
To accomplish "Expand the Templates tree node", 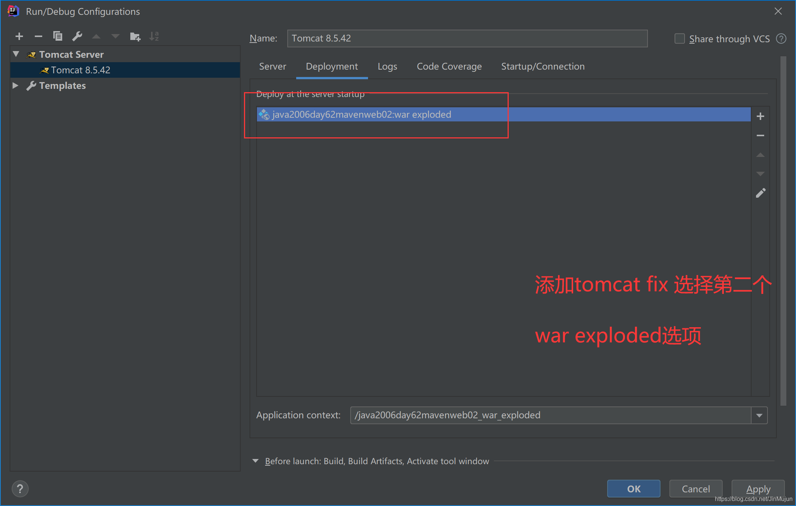I will [x=16, y=86].
